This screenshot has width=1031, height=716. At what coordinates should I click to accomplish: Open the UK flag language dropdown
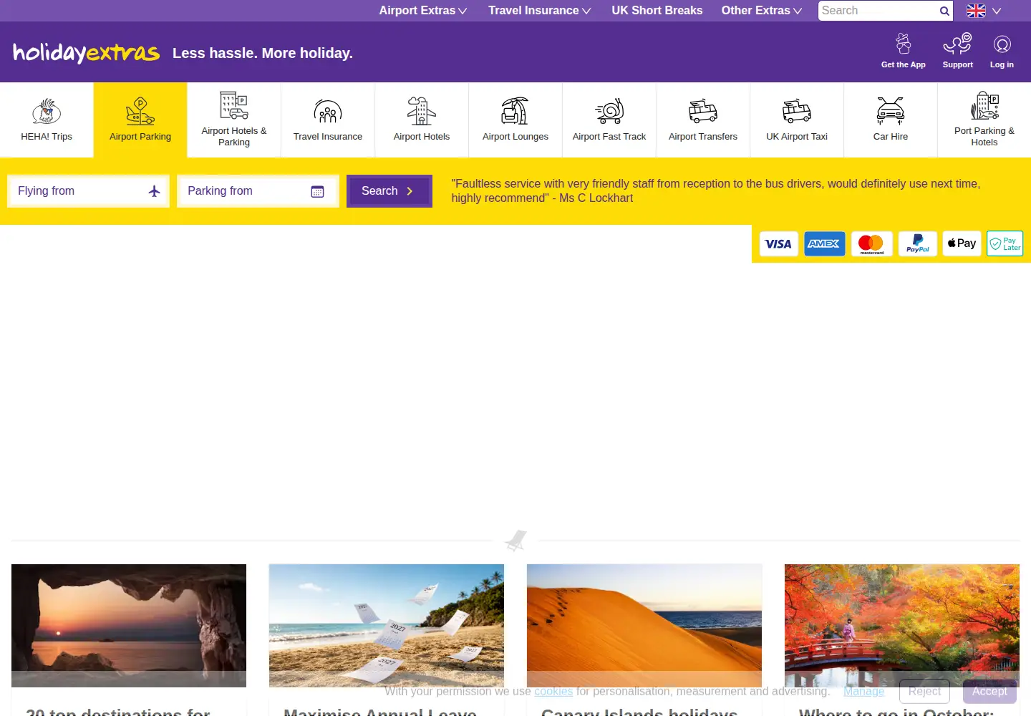984,11
